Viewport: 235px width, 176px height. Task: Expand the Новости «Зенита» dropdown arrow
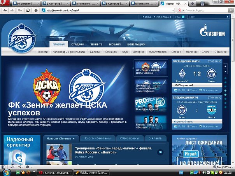point(74,139)
